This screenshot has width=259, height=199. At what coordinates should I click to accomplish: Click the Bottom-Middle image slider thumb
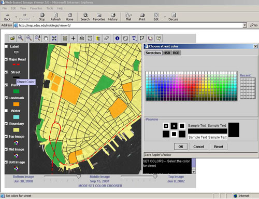click(79, 176)
